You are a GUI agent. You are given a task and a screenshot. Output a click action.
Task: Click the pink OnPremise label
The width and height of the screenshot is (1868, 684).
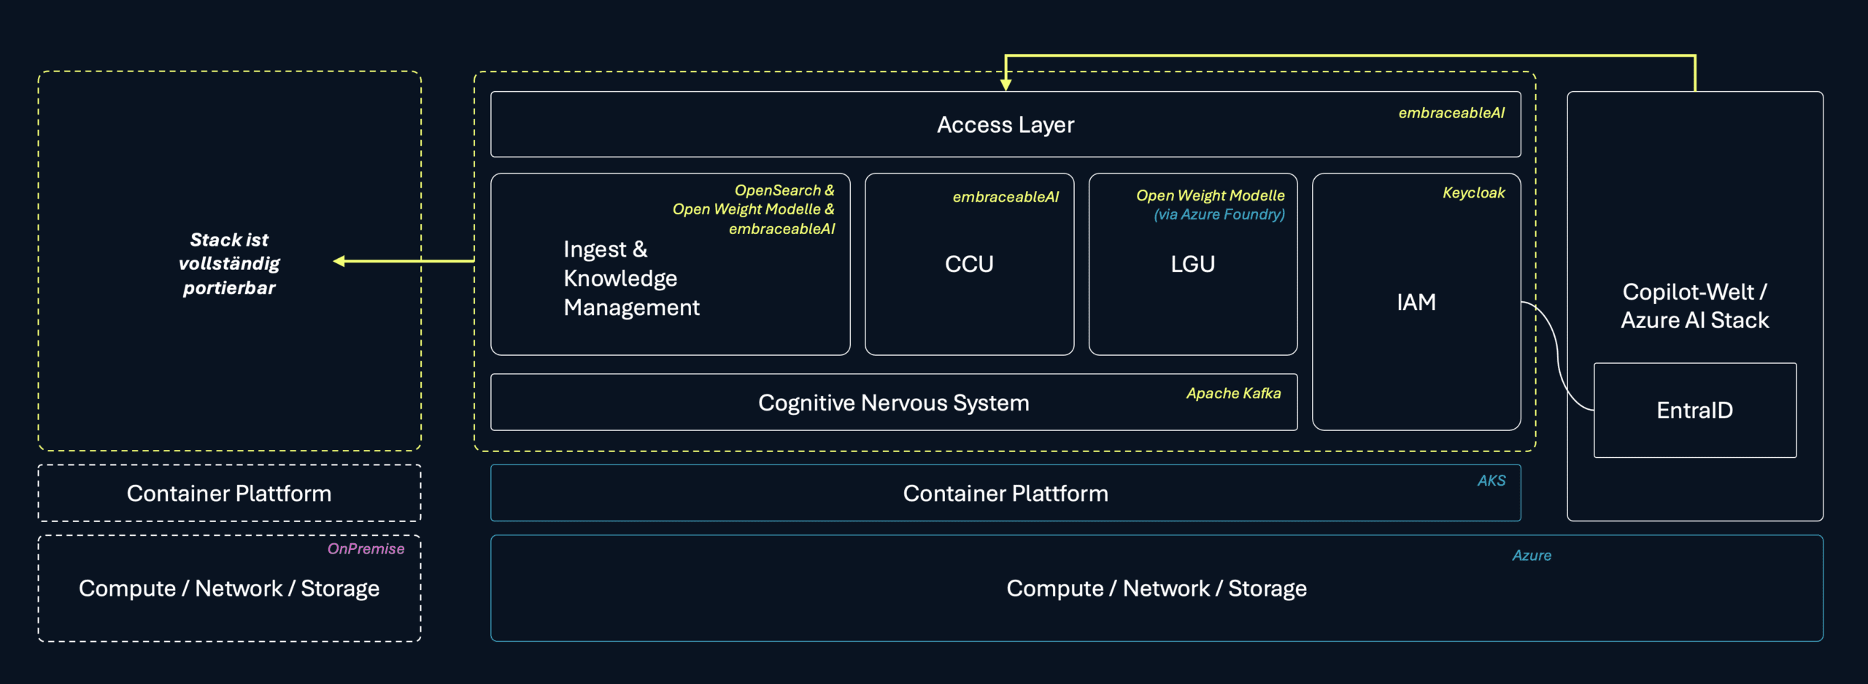366,549
